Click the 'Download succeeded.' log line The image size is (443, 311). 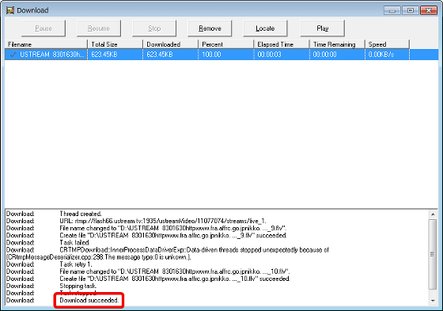[x=89, y=300]
